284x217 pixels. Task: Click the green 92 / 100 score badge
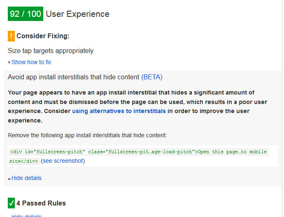[26, 14]
